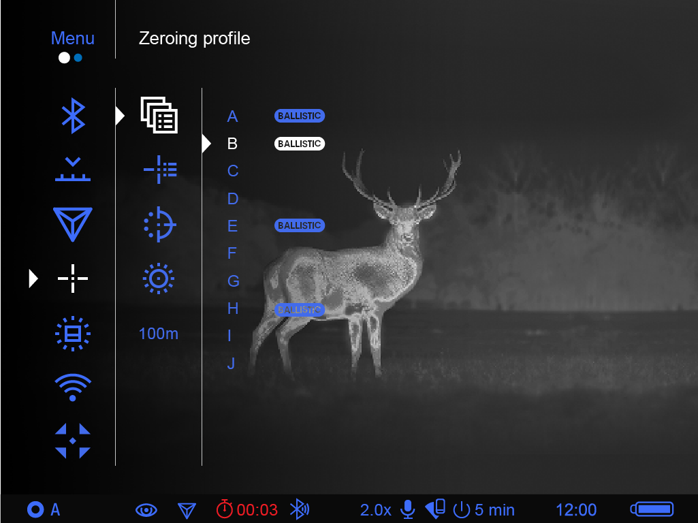Select profile A from the list
Screen dimensions: 698x523
coord(232,116)
